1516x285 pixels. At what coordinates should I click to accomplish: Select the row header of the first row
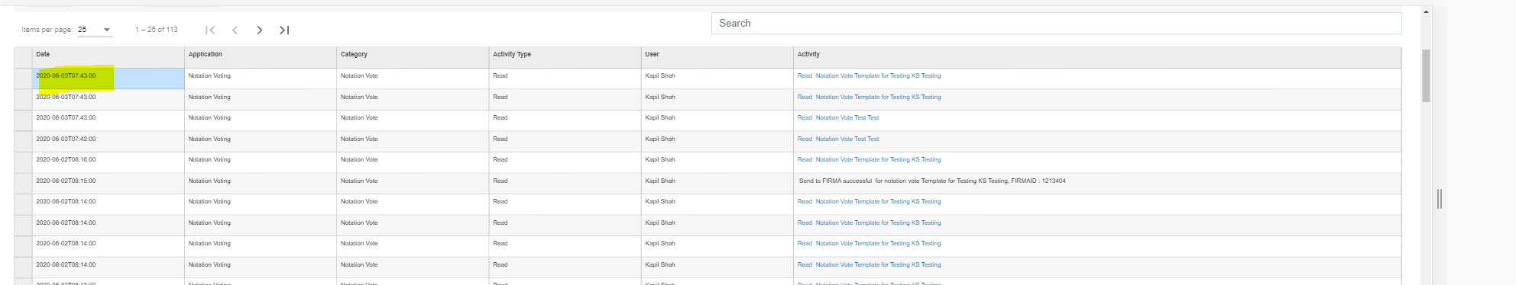click(x=23, y=78)
